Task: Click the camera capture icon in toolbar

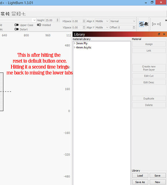Action: [146, 24]
